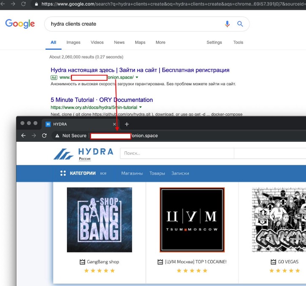Open a new tab with plus button
Screen dimensions: 306x286
click(127, 124)
